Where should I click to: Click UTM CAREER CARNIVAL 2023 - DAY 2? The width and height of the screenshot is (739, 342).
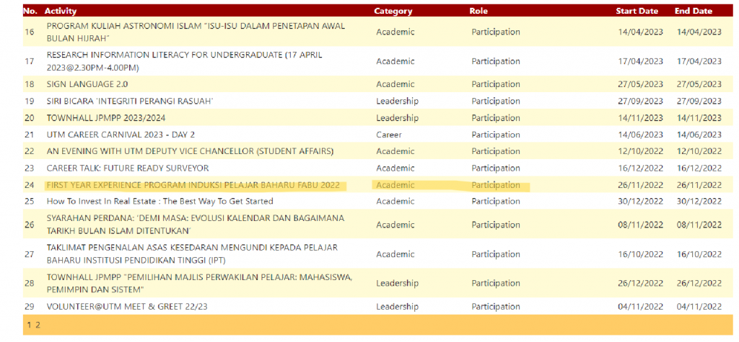[x=121, y=135]
